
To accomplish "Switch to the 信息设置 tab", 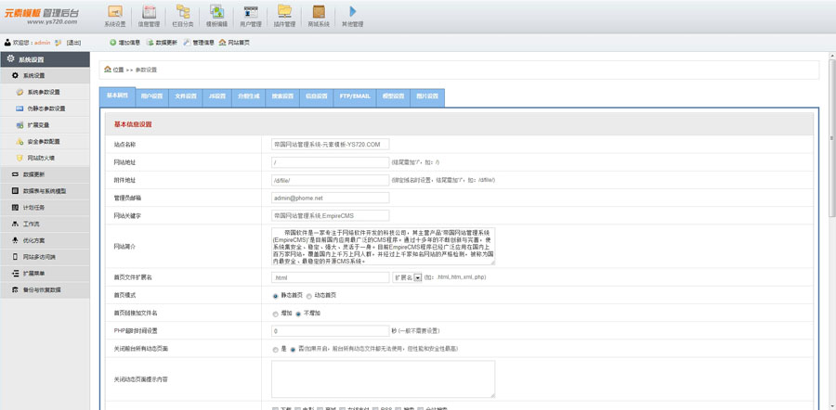I will 316,96.
